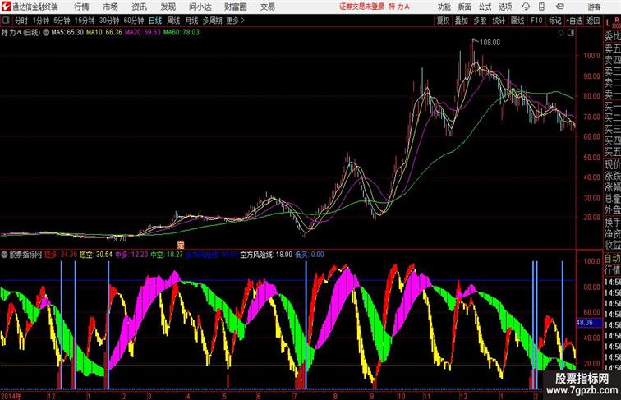Open the F10 company info button

pyautogui.click(x=536, y=21)
